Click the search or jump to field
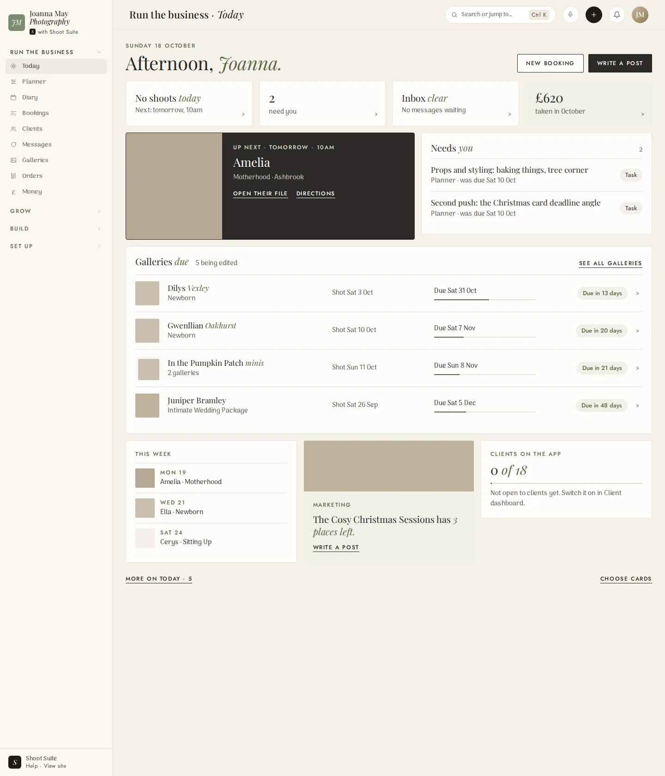The width and height of the screenshot is (665, 776). coord(500,15)
